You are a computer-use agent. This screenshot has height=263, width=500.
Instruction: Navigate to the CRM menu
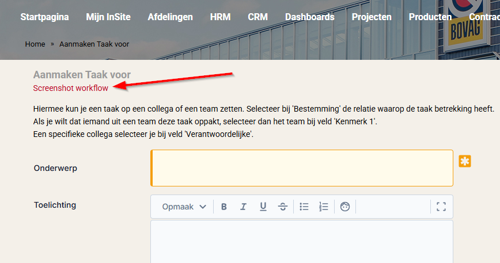click(257, 17)
